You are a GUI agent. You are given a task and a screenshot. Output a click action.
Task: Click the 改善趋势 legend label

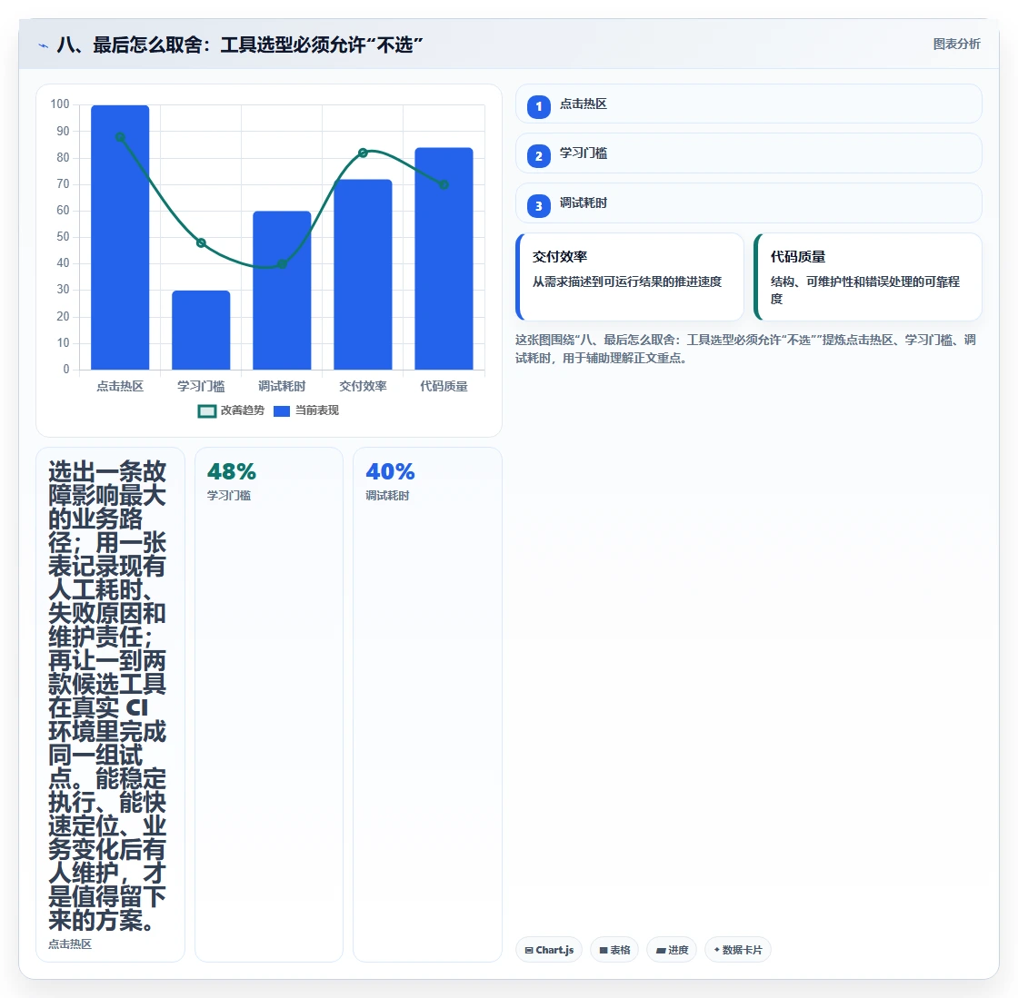click(x=242, y=410)
